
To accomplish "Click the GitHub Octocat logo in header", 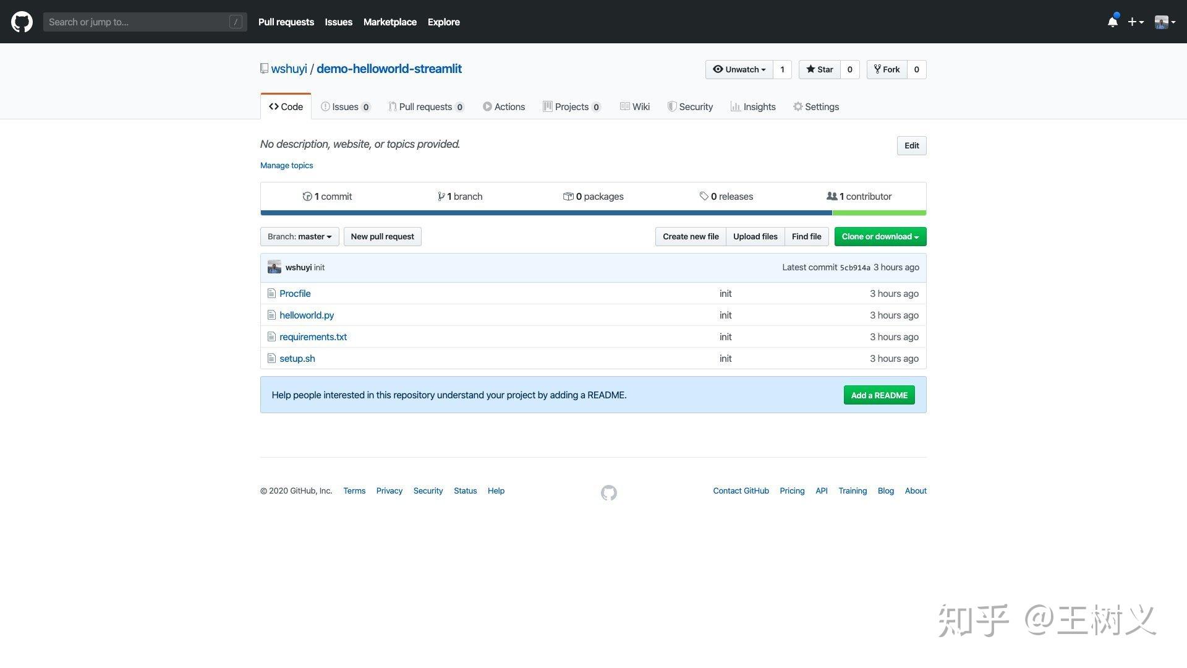I will 22,22.
